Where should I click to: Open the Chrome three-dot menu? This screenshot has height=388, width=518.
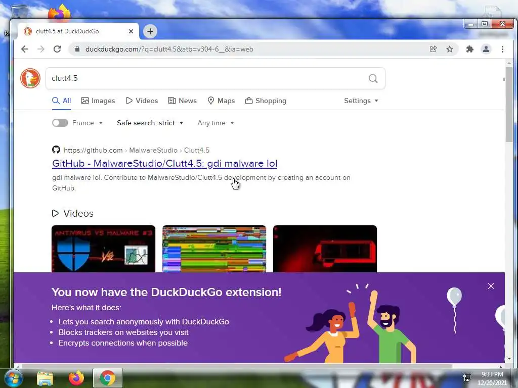[502, 49]
